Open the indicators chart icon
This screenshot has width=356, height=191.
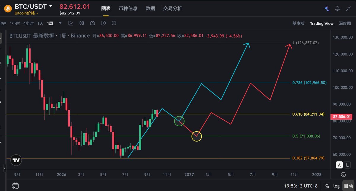71,23
